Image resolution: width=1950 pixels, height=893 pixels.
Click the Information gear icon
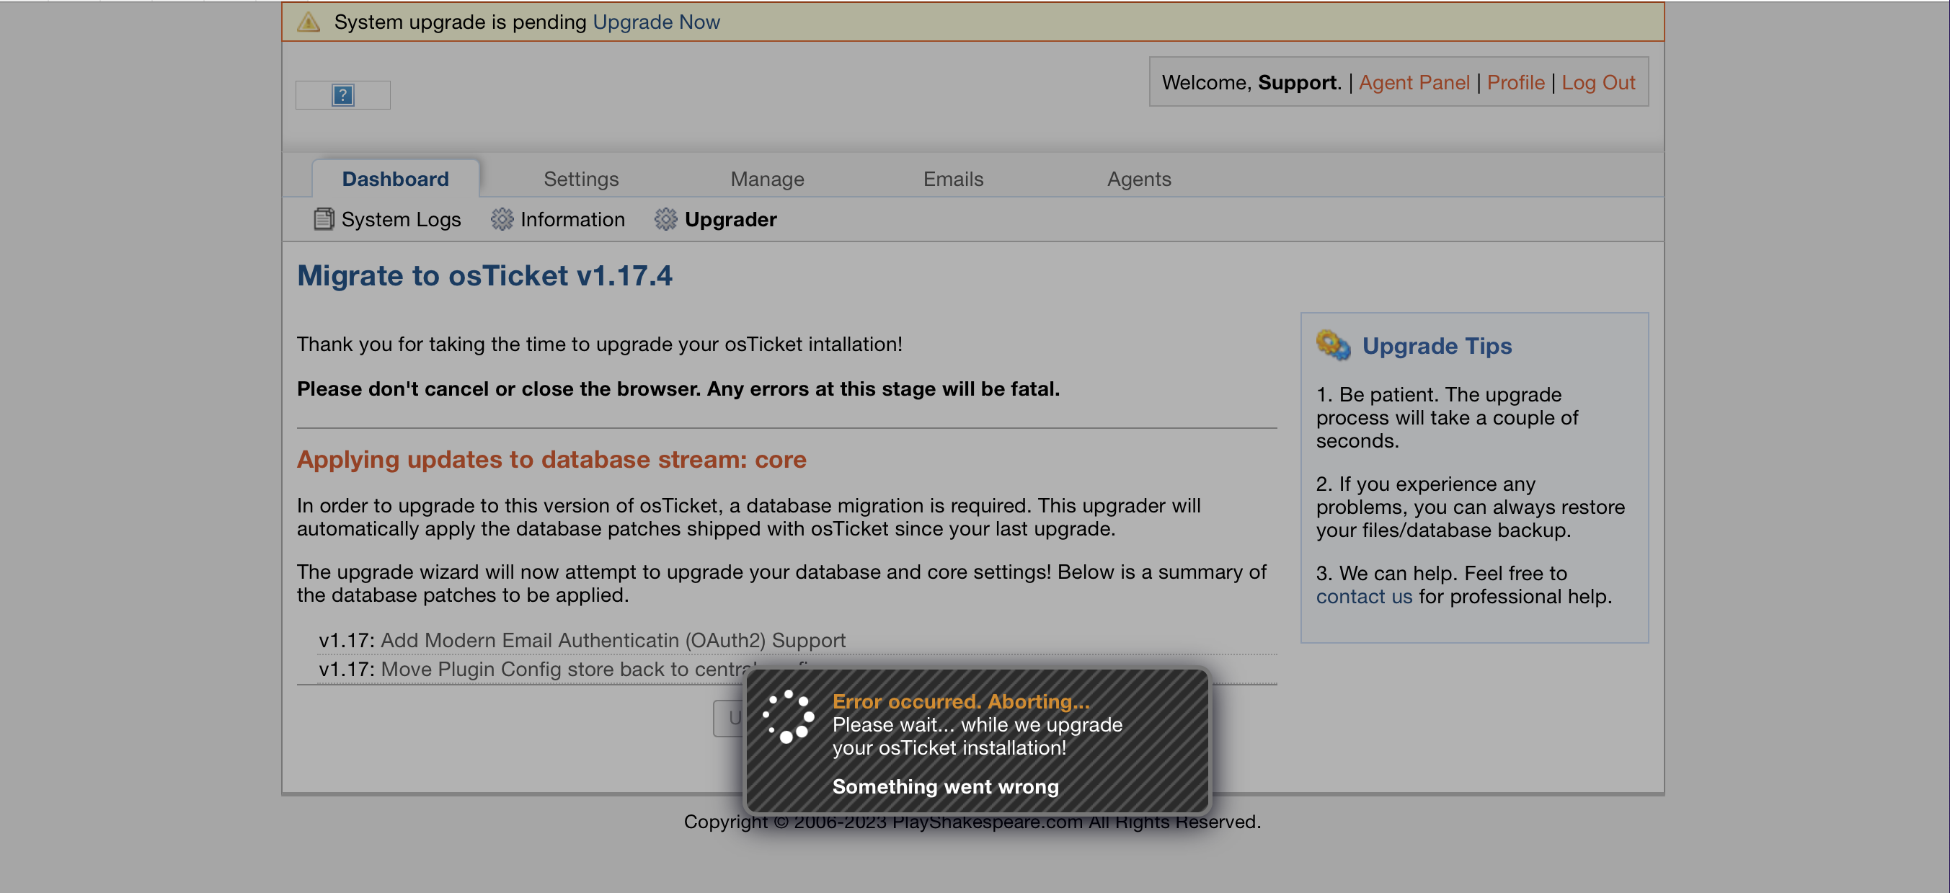click(x=501, y=219)
